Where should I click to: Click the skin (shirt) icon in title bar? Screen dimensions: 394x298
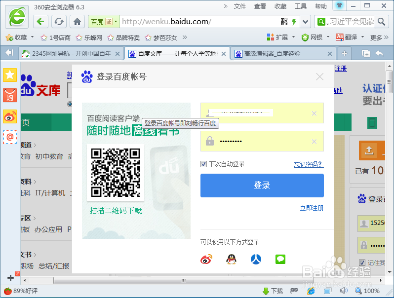point(339,5)
